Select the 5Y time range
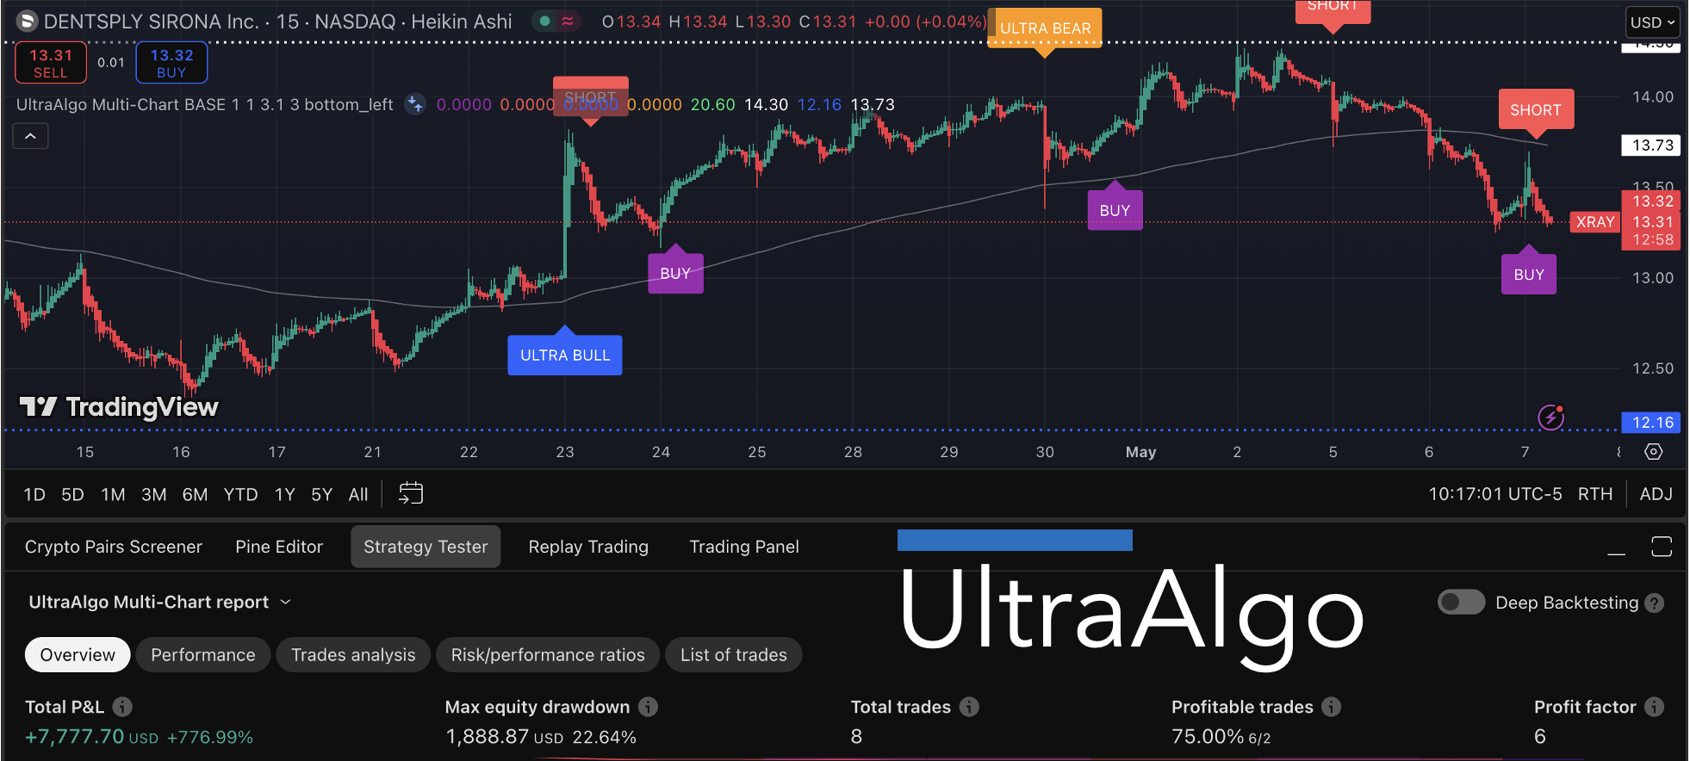This screenshot has height=761, width=1690. pos(322,494)
